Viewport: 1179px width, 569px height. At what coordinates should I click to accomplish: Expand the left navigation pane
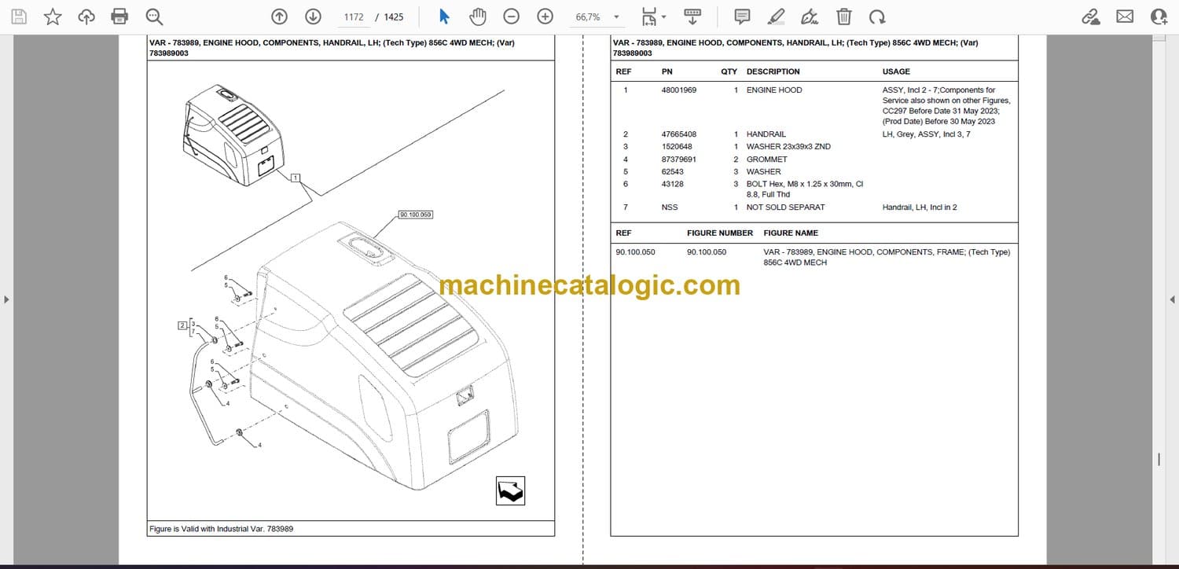6,299
